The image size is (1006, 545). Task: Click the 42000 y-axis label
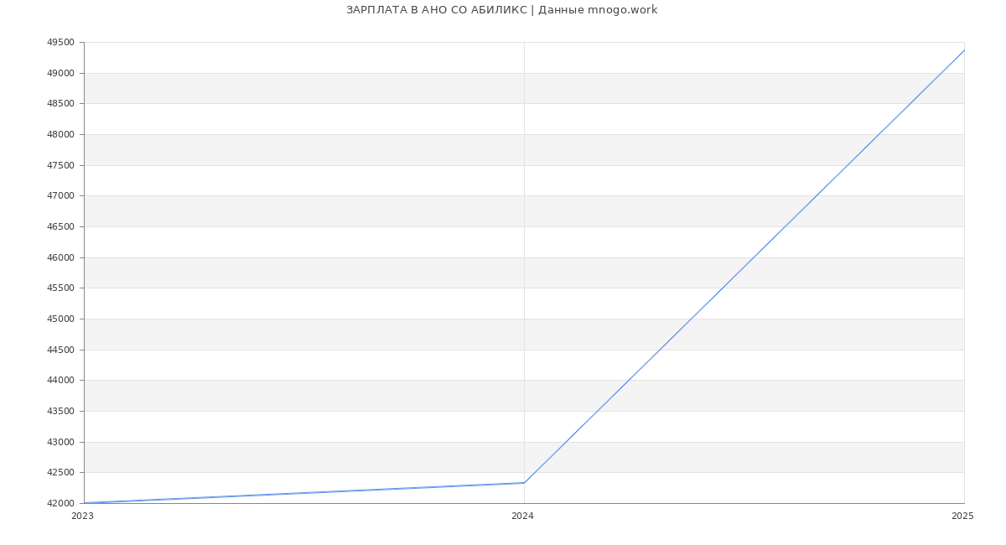pyautogui.click(x=60, y=504)
